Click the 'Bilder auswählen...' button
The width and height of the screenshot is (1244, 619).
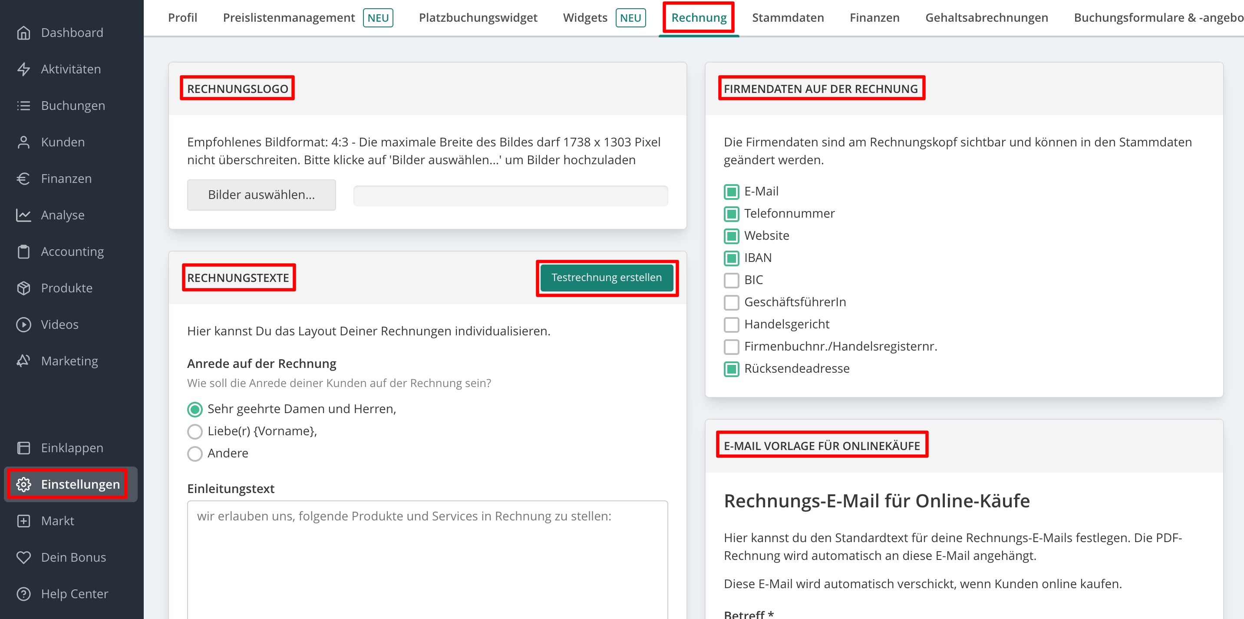pos(261,195)
